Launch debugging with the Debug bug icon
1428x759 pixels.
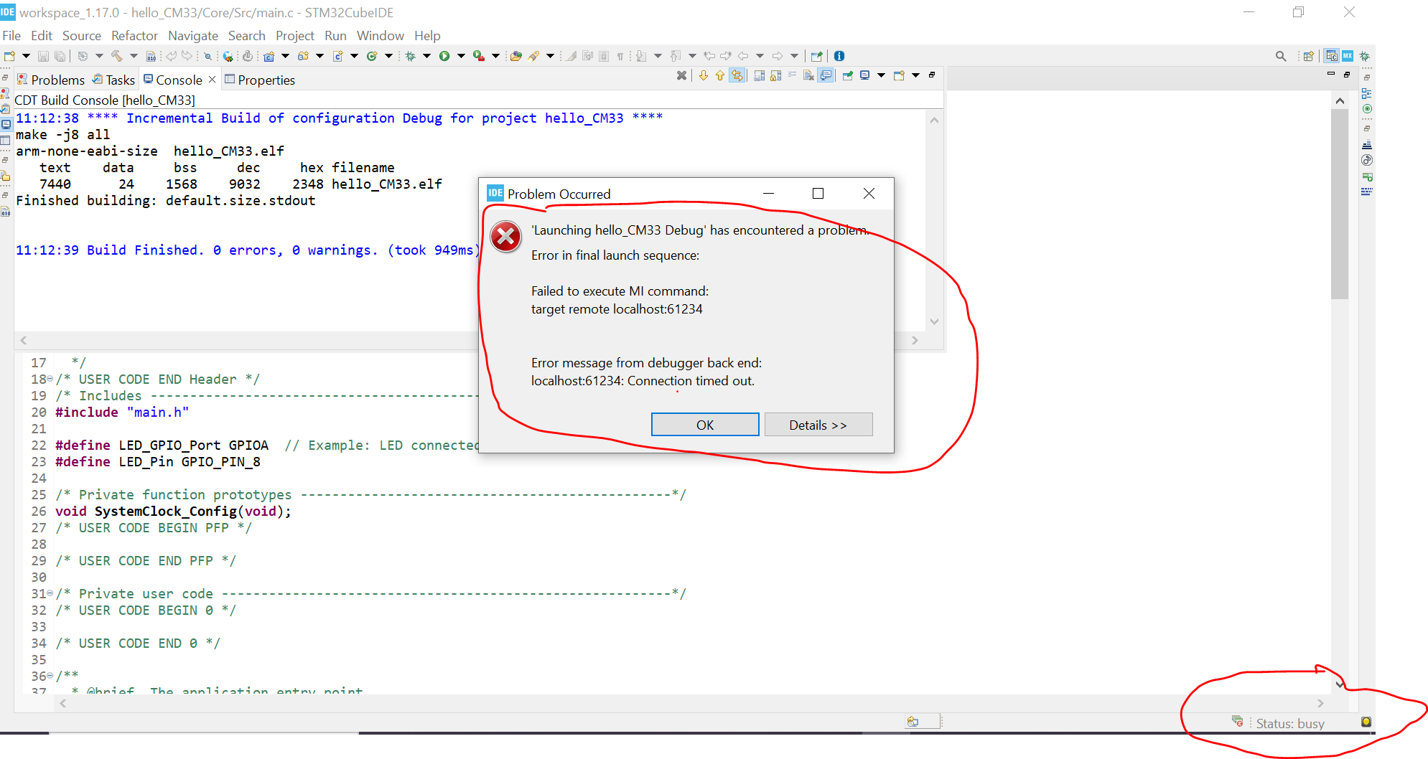click(x=409, y=55)
